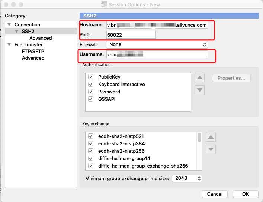Viewport: 263px width, 202px height.
Task: Select the PublicKey list row text
Action: tap(109, 77)
